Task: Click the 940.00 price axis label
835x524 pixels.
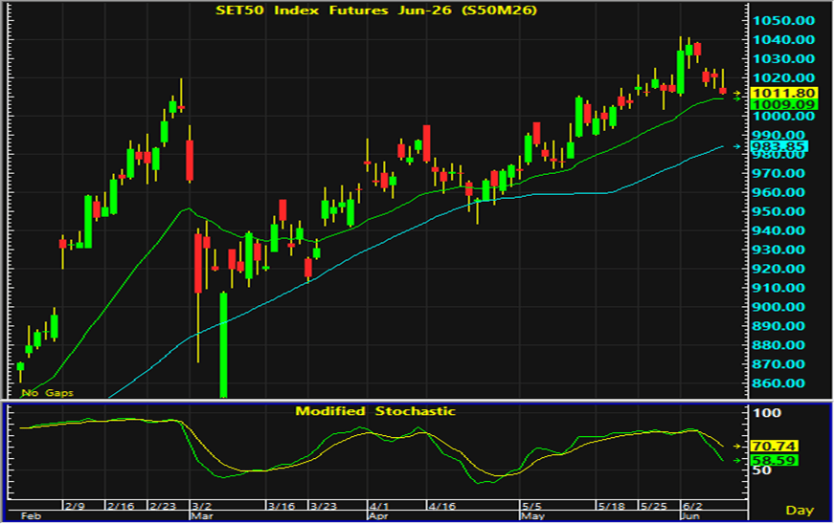Action: (779, 230)
